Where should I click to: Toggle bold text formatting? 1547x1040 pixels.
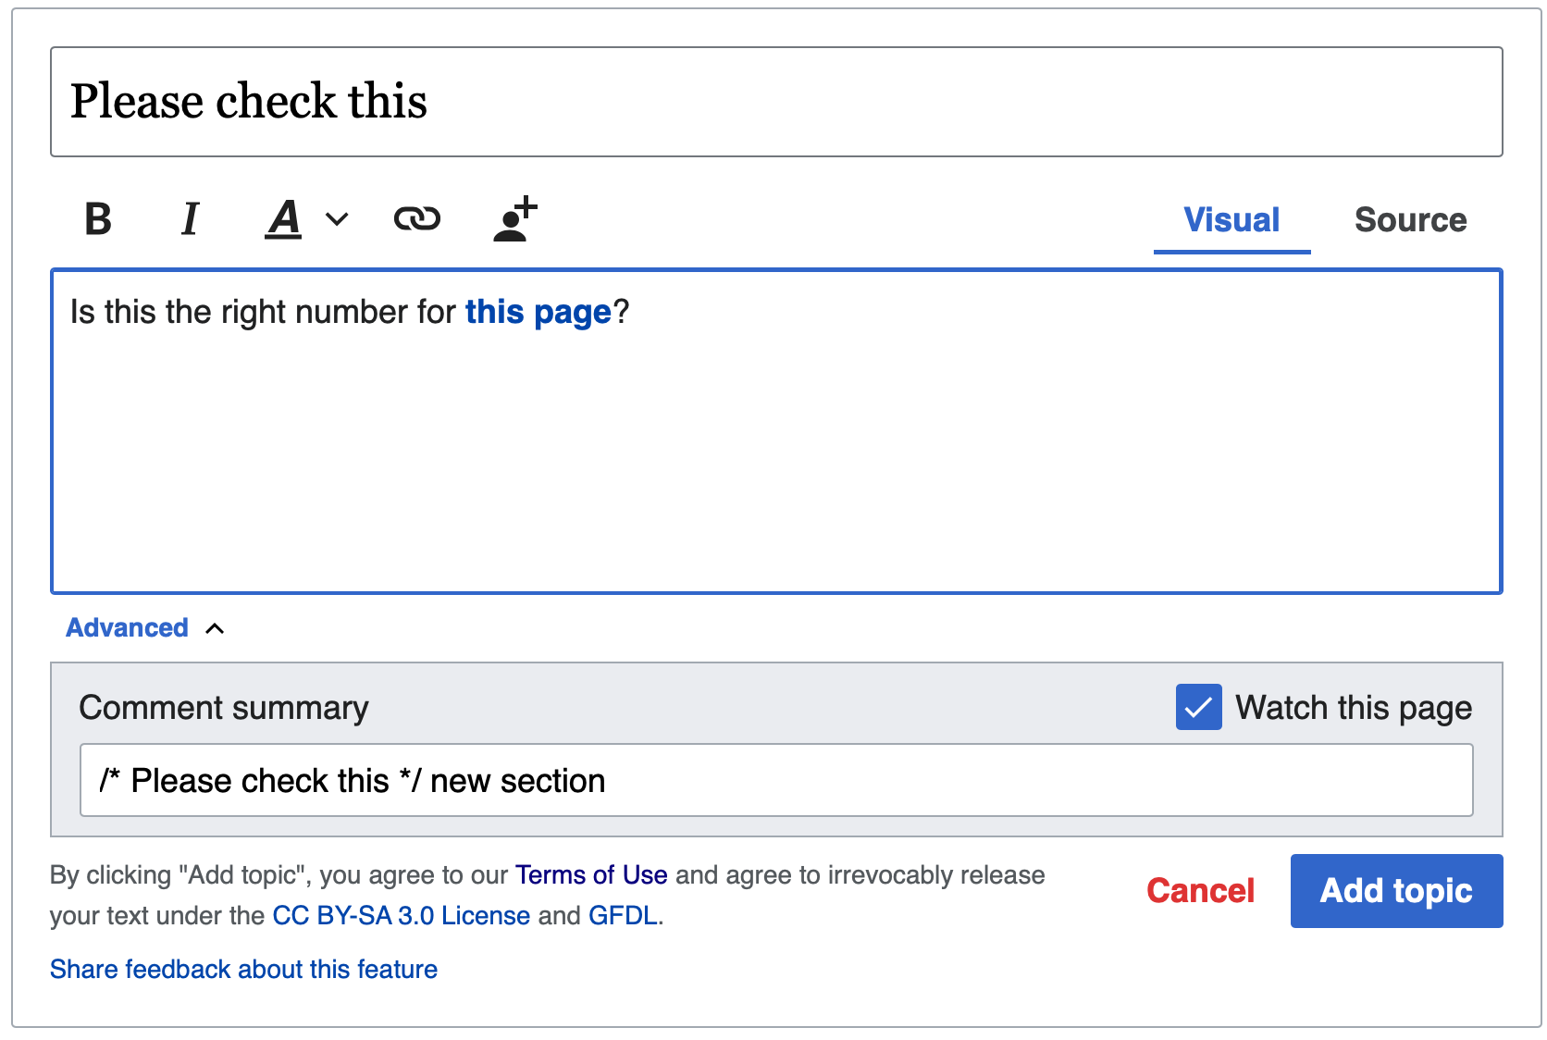(98, 219)
